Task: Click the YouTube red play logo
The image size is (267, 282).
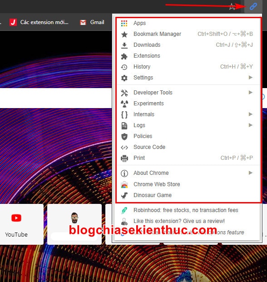Action: [x=16, y=218]
